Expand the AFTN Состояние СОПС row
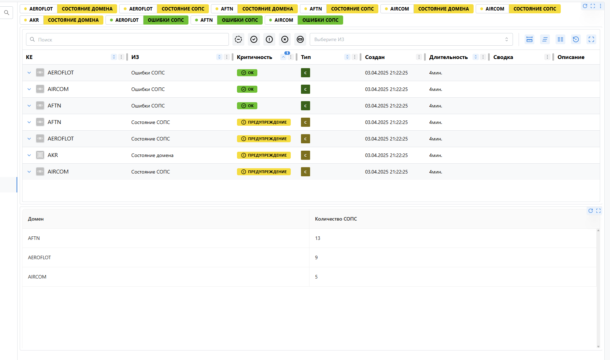 [x=29, y=122]
